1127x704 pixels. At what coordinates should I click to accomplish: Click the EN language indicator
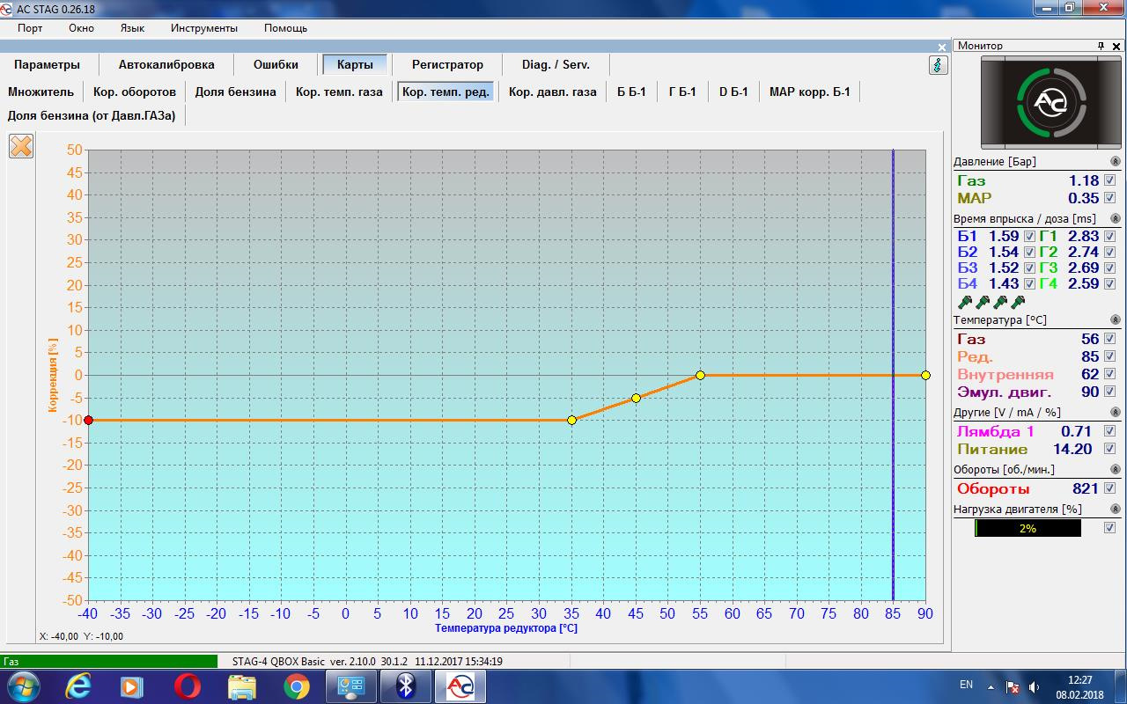966,685
